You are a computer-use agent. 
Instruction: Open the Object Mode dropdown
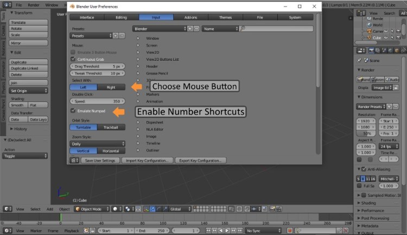(x=91, y=208)
